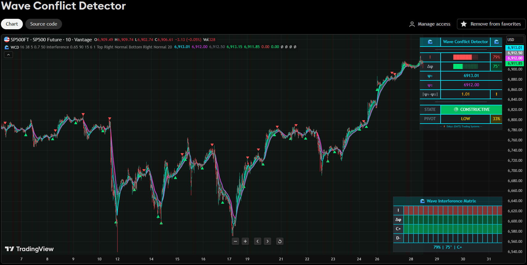Click the SP500FT symbol title
This screenshot has height=265, width=527.
pos(51,39)
